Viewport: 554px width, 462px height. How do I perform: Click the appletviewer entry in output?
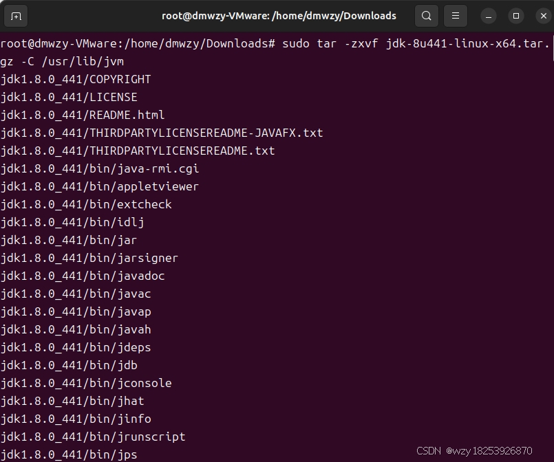click(100, 186)
